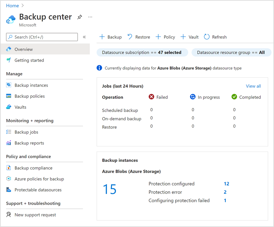Click View all jobs link

point(253,86)
